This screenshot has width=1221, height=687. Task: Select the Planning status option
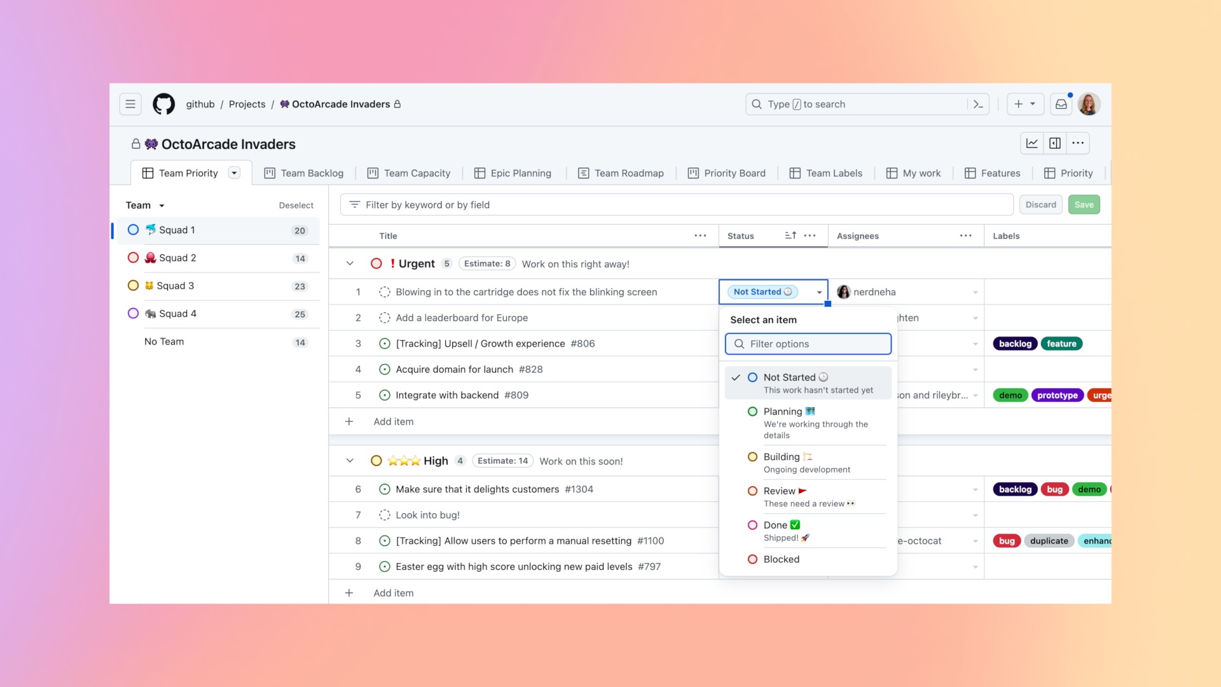coord(783,412)
